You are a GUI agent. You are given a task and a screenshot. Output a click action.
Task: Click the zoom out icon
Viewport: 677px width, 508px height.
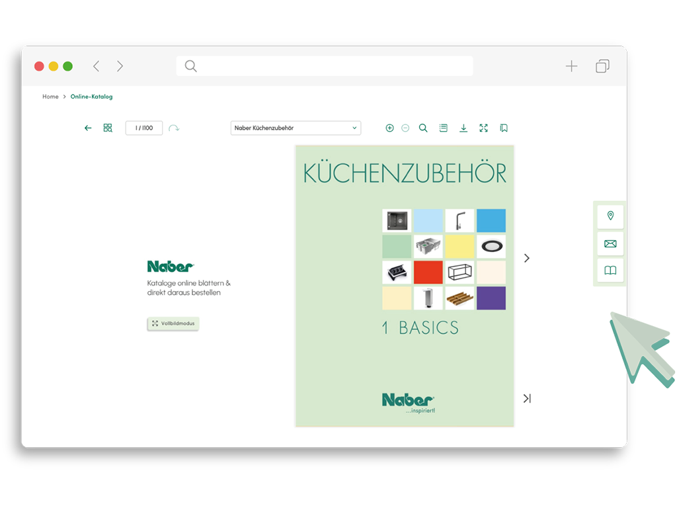(x=405, y=128)
